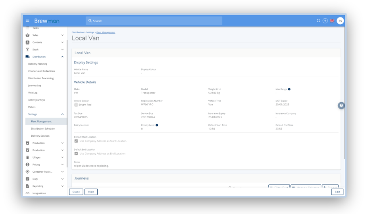Image resolution: width=381 pixels, height=214 pixels.
Task: Click registration number WF66 YPO
Action: 147,105
